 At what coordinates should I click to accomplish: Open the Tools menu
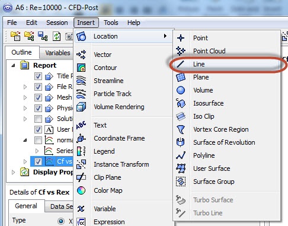tap(111, 23)
